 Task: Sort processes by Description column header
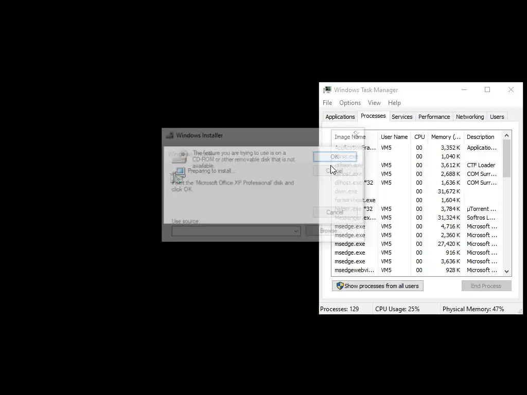[x=483, y=137]
